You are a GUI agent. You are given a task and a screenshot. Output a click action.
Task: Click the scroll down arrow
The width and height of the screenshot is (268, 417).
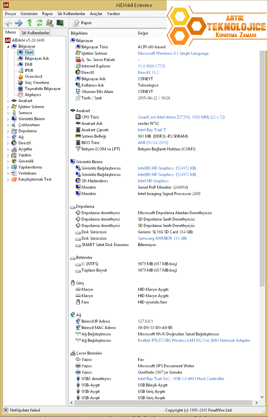click(x=262, y=397)
